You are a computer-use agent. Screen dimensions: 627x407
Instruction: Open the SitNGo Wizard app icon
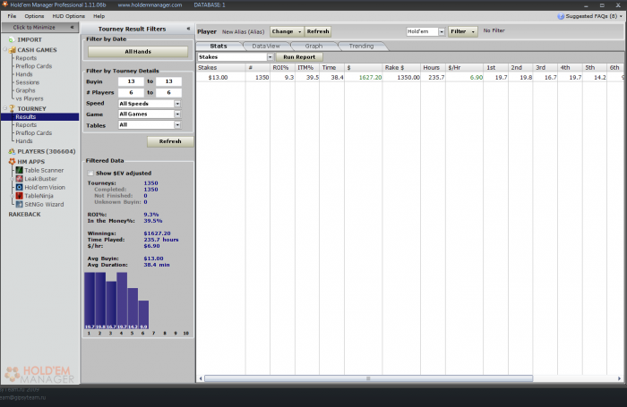click(19, 204)
